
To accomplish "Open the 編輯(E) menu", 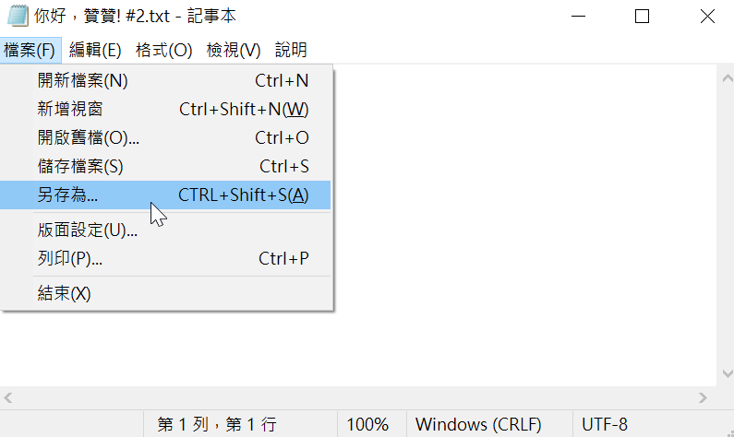I will (95, 50).
